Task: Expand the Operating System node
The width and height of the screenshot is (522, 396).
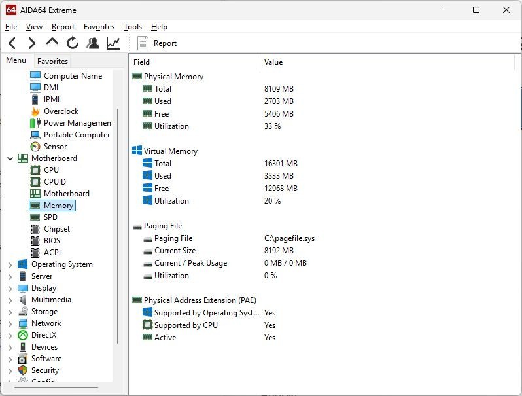Action: point(10,265)
